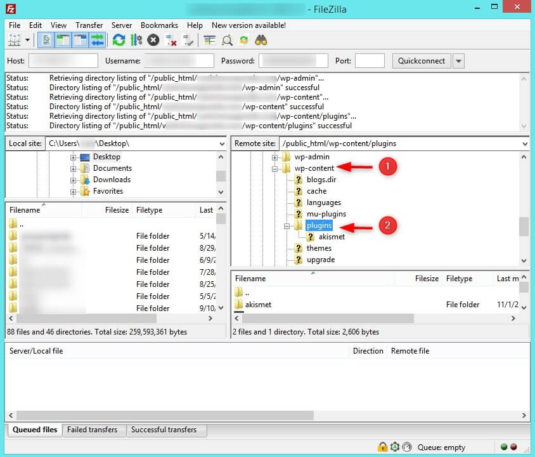
Task: Click the Quickconnect button
Action: tap(422, 61)
